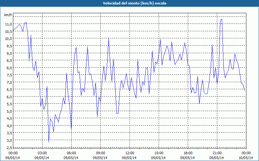259x161 pixels.
Task: Click the 10,0 y-axis value
Action: (x=8, y=39)
